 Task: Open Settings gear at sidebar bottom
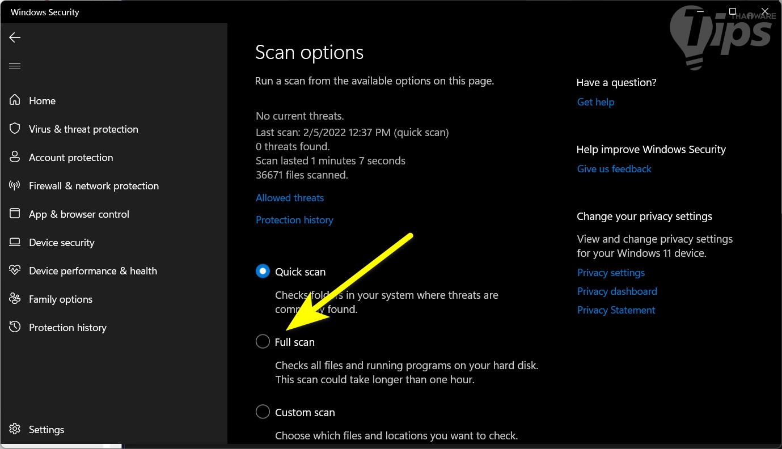click(x=15, y=429)
